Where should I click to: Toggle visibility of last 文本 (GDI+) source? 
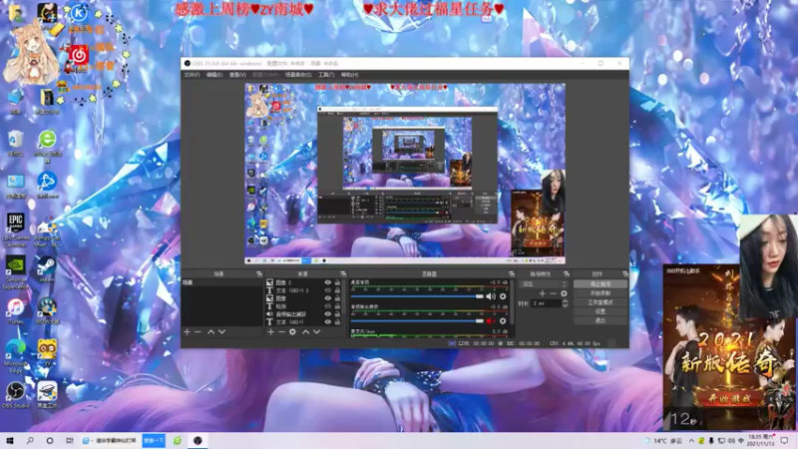(x=328, y=321)
